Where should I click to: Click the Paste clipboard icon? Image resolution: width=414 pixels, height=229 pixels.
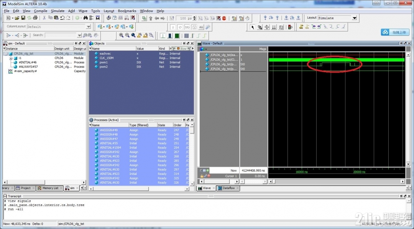point(56,18)
